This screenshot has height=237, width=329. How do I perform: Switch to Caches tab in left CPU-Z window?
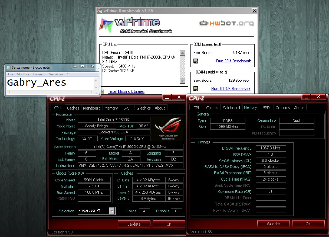click(x=73, y=108)
